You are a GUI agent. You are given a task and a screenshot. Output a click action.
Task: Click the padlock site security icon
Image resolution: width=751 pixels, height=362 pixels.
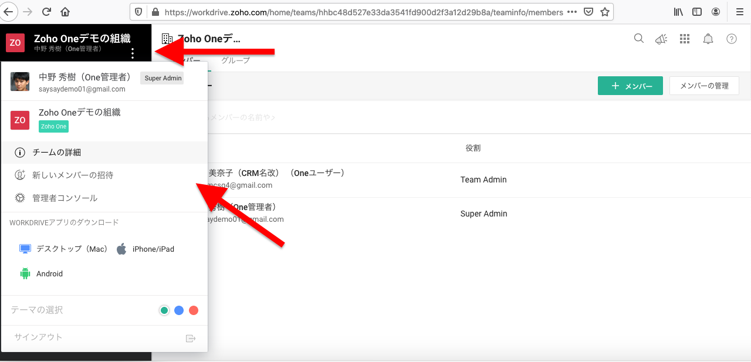[x=155, y=12]
